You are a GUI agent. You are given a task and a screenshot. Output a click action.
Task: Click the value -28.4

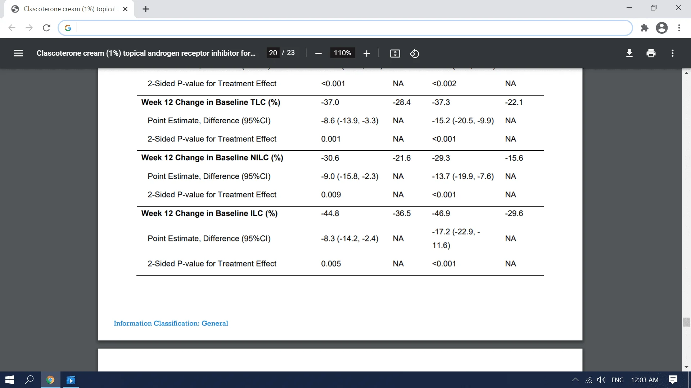point(401,102)
